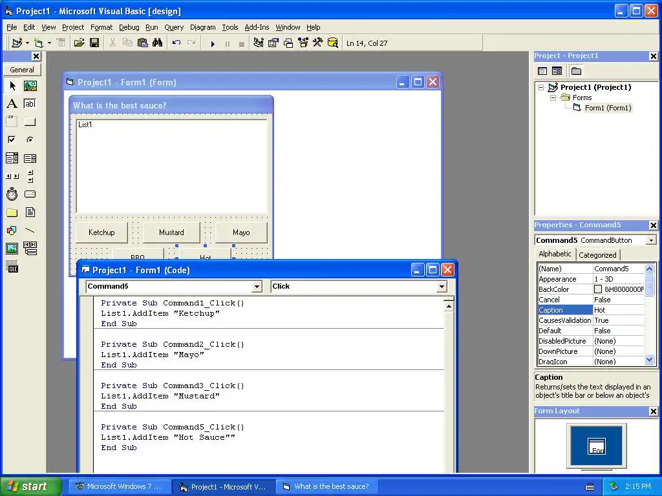The height and width of the screenshot is (496, 662).
Task: Click the Undo toolbar icon
Action: 176,43
